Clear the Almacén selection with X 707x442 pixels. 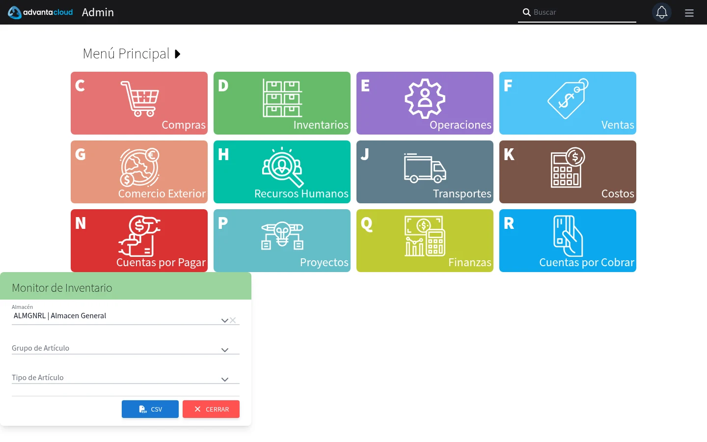point(233,320)
